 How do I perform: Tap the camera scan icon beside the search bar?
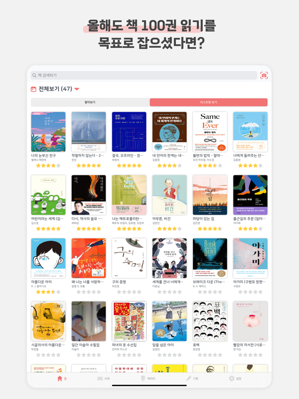coord(264,75)
